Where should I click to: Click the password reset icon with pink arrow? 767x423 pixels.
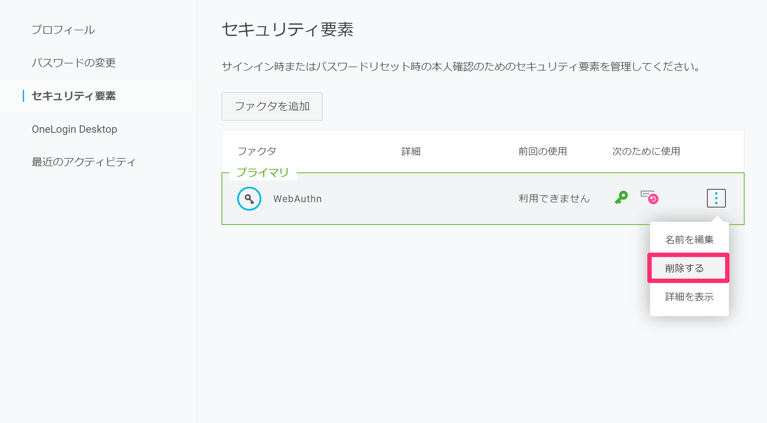[649, 197]
